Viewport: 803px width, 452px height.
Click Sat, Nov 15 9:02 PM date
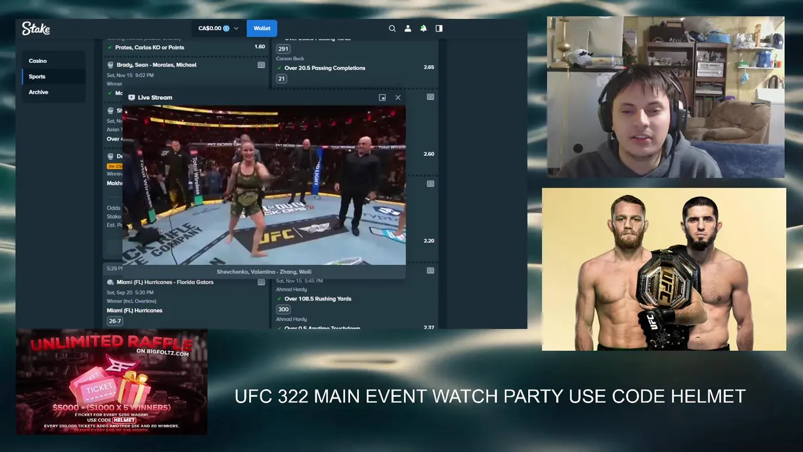click(130, 75)
